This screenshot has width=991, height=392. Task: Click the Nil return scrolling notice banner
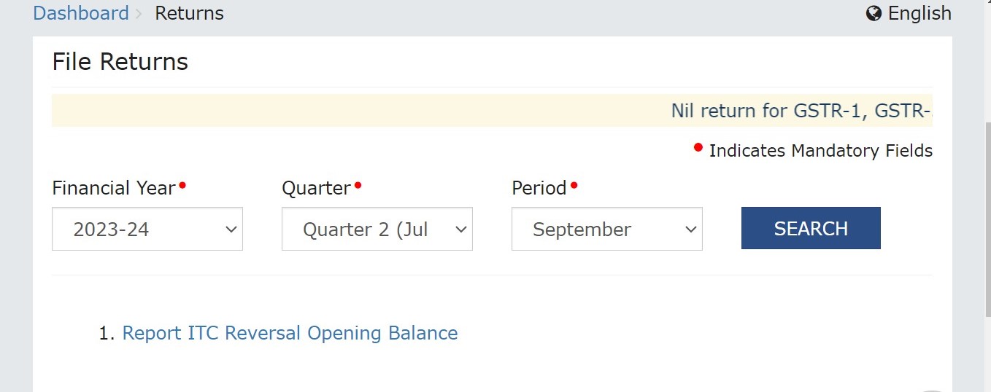(492, 111)
